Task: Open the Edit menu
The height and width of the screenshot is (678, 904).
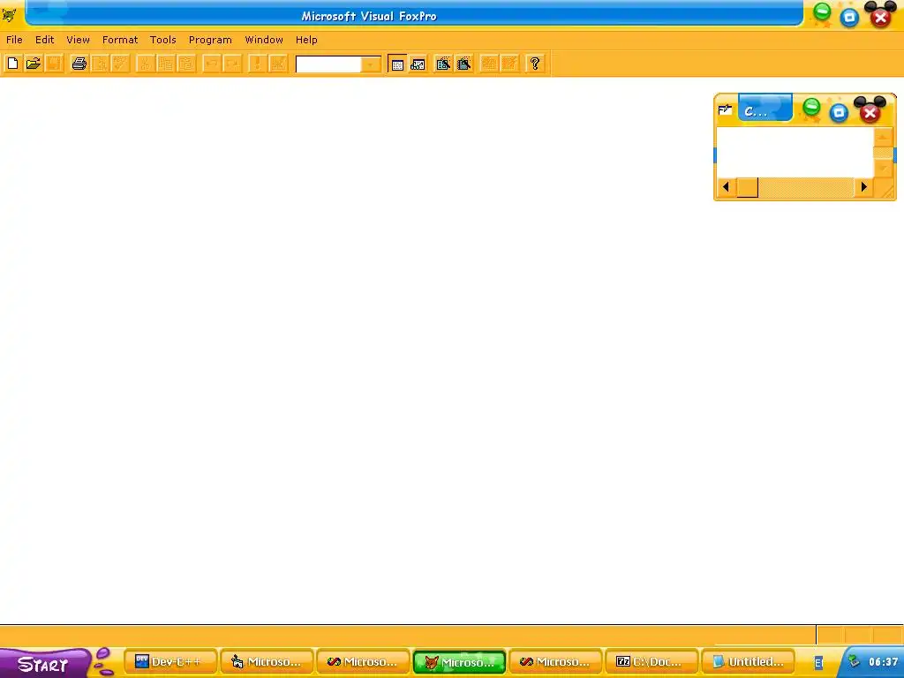Action: coord(44,40)
